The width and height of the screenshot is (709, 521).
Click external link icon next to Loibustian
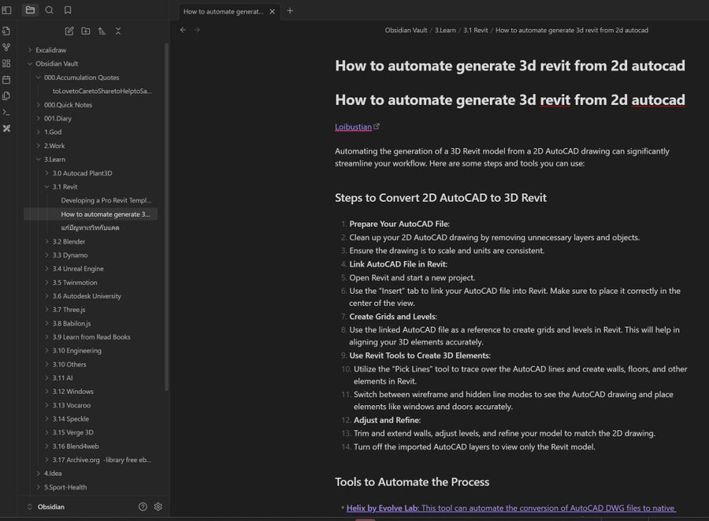(377, 127)
